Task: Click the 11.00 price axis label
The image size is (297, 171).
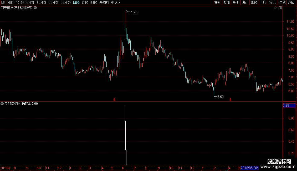Action: click(x=290, y=22)
